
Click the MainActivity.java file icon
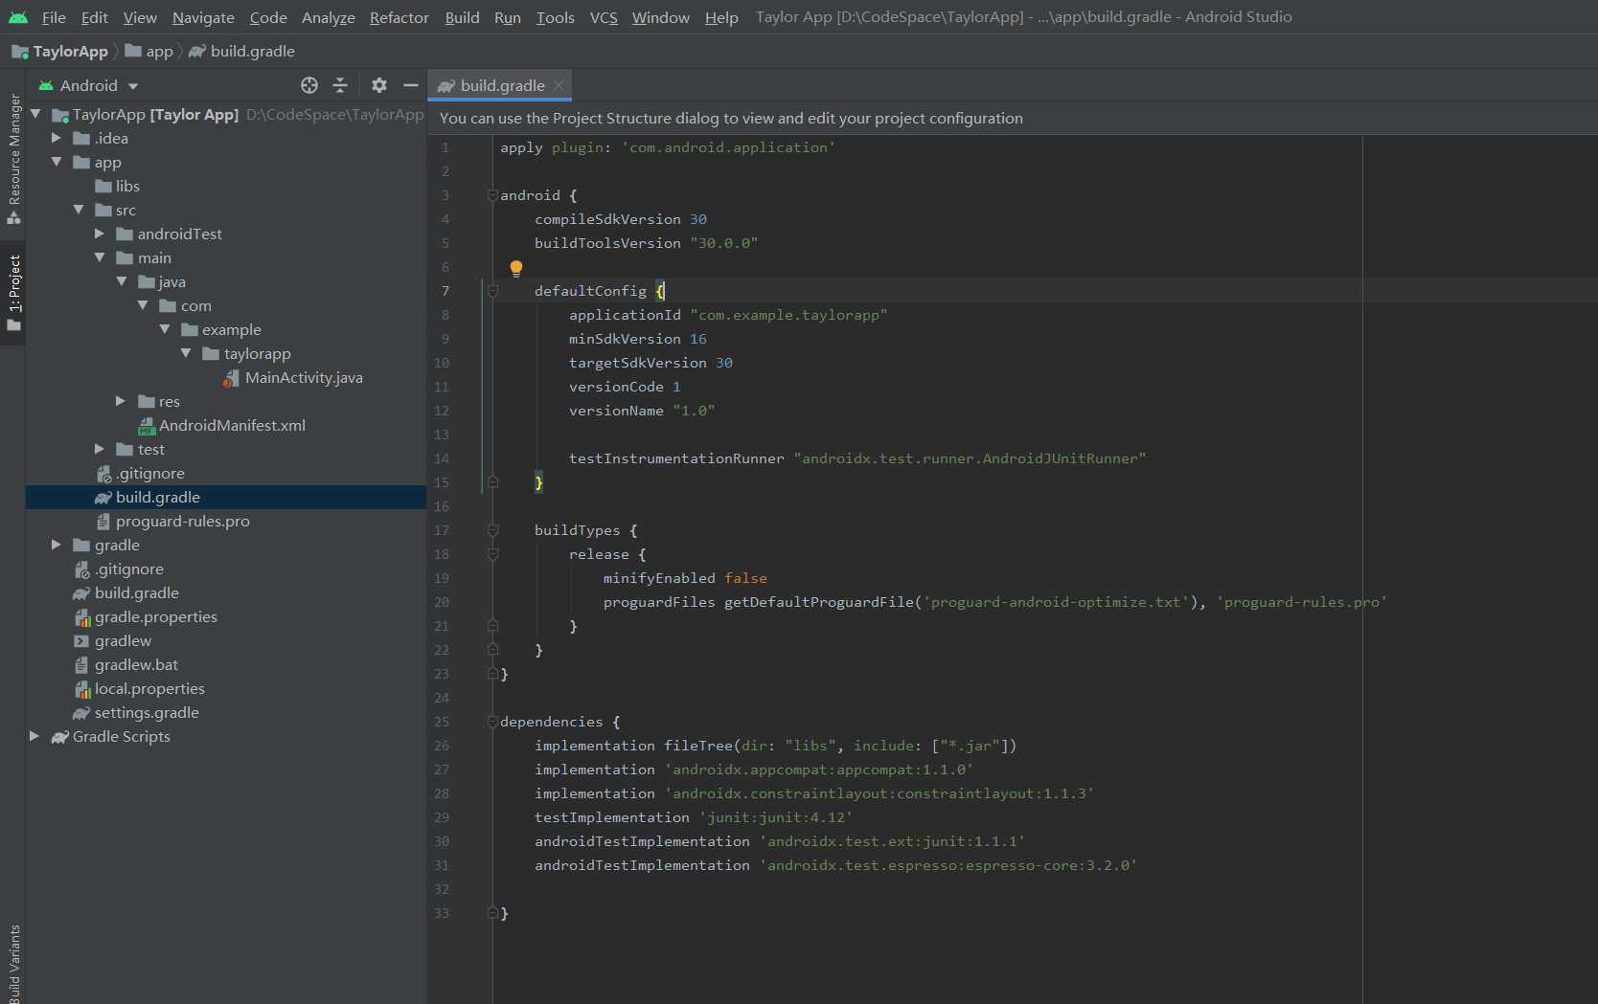point(231,378)
